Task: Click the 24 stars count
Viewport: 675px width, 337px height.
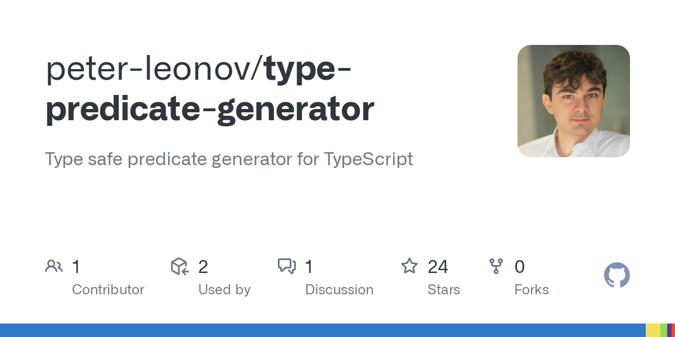Action: (438, 267)
